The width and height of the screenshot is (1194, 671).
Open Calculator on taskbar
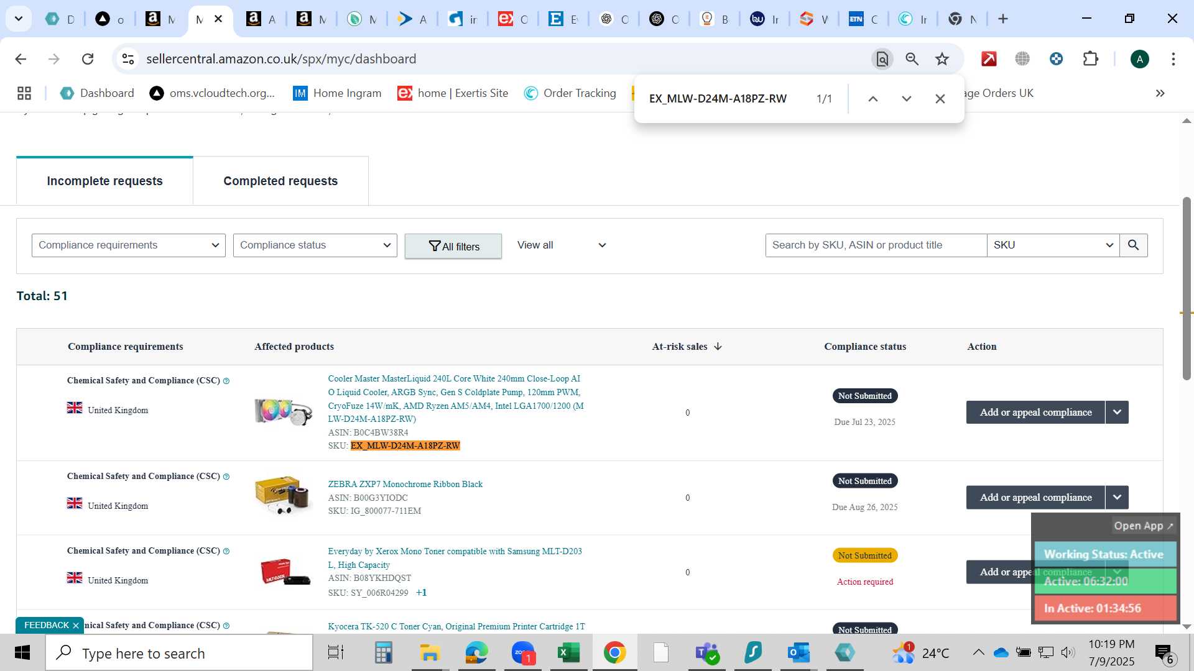(x=383, y=653)
